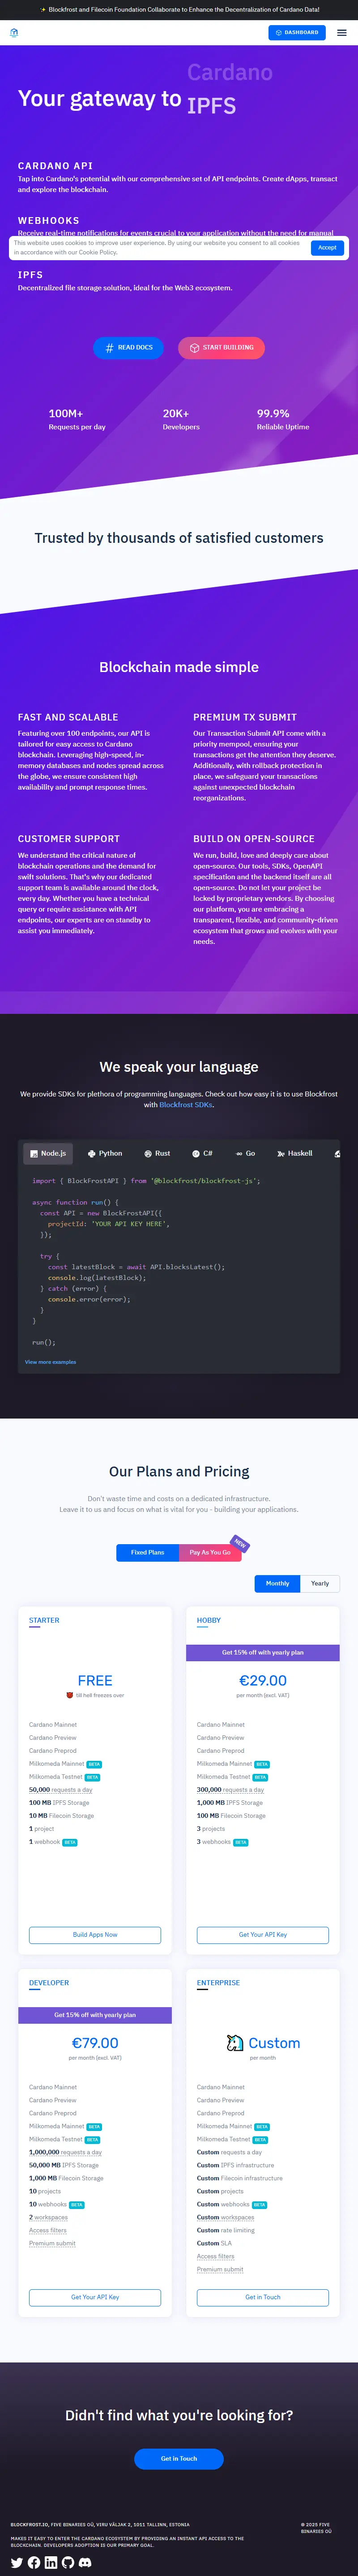The height and width of the screenshot is (2576, 358).
Task: Select the Go code tab
Action: (x=245, y=1153)
